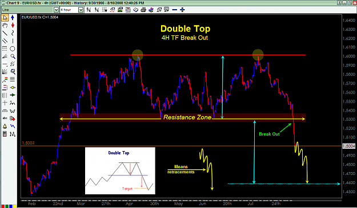Click the first currency symbols toolbar icon
This screenshot has width=357, height=208.
tap(89, 10)
